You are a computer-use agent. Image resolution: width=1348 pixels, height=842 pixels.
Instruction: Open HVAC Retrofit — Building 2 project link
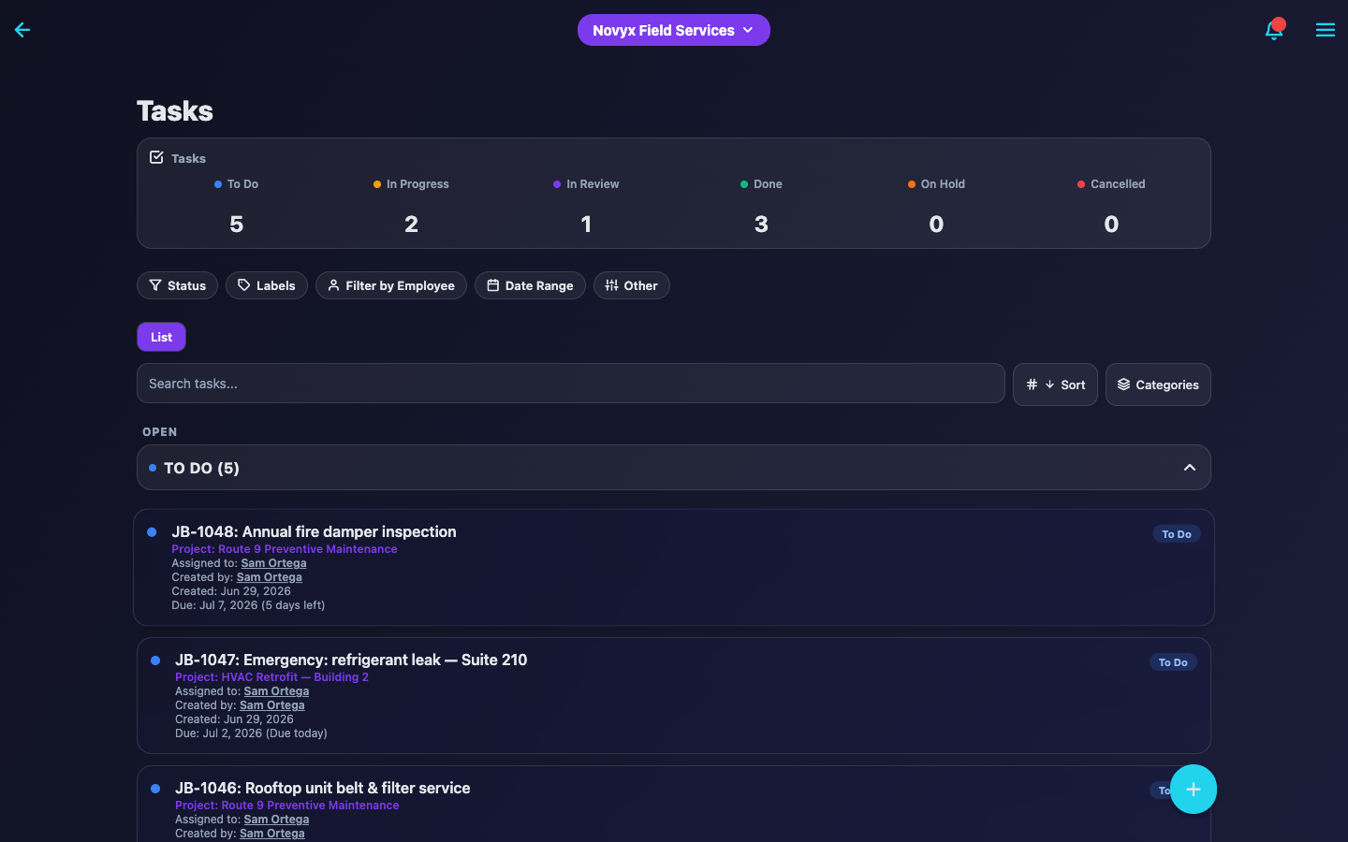click(x=271, y=677)
